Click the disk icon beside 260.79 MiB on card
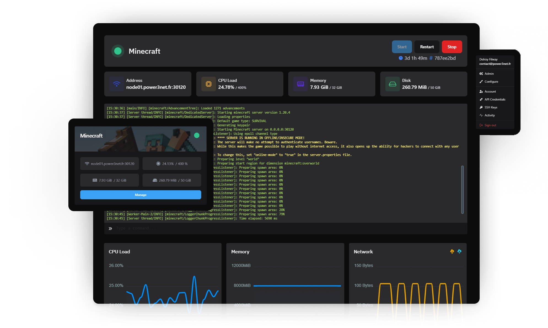 tap(155, 180)
